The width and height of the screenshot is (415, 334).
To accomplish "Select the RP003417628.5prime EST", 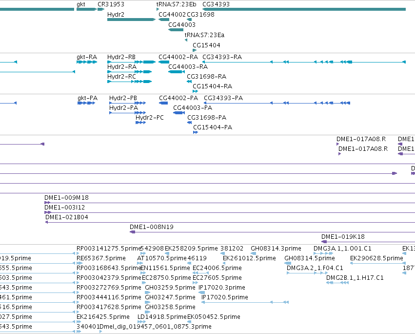I will (78, 312).
